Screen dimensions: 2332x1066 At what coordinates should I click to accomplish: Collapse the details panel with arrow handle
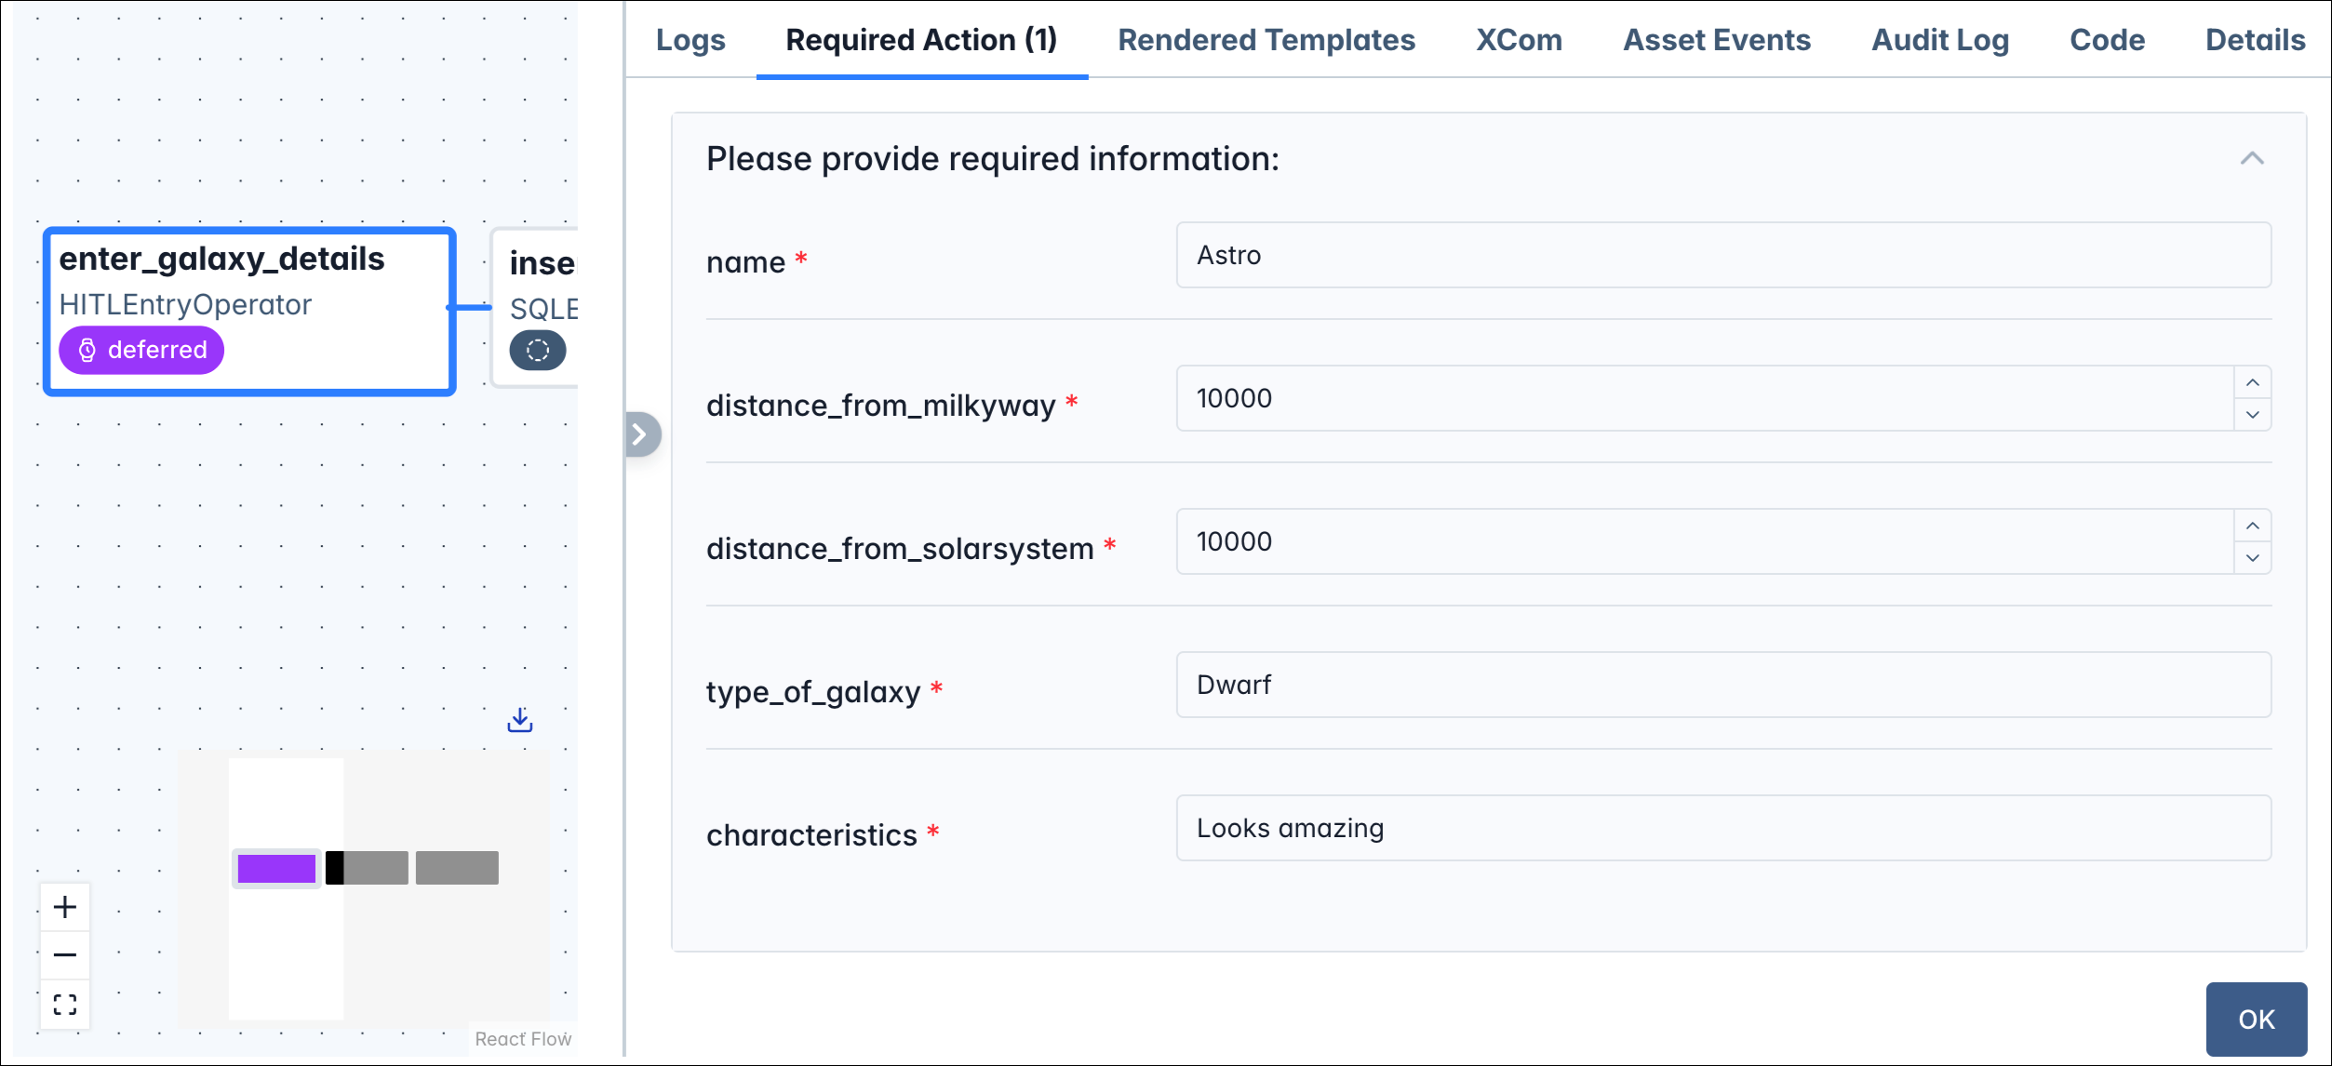[640, 434]
